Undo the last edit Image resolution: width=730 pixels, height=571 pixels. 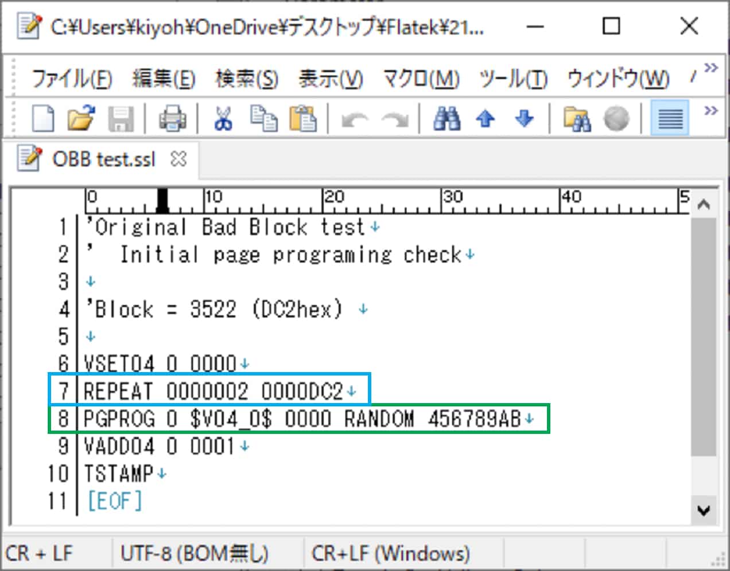pyautogui.click(x=356, y=118)
